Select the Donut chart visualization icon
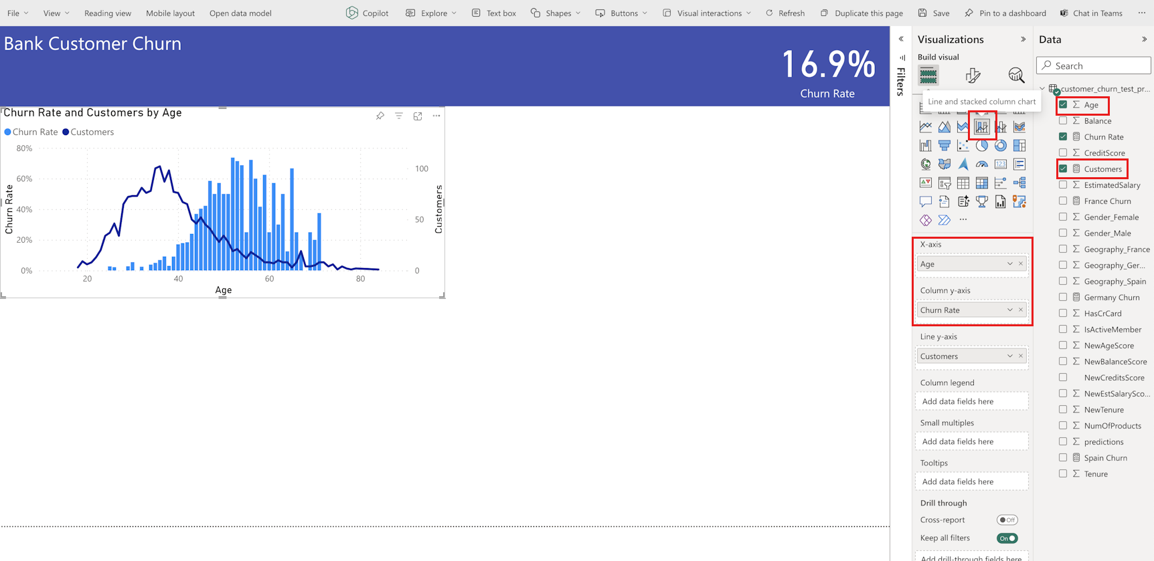This screenshot has height=561, width=1154. click(x=1001, y=145)
